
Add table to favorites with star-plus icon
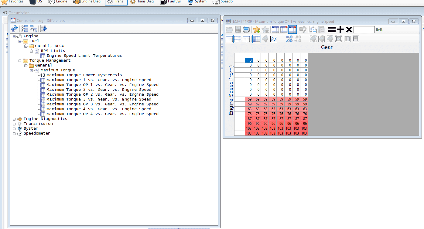(x=257, y=29)
